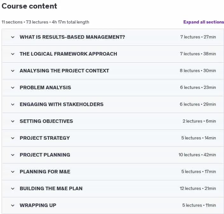
Task: Click the PROJECT STRATEGY chevron arrow
Action: pos(13,138)
